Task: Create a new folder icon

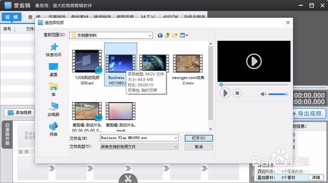Action: pos(175,35)
